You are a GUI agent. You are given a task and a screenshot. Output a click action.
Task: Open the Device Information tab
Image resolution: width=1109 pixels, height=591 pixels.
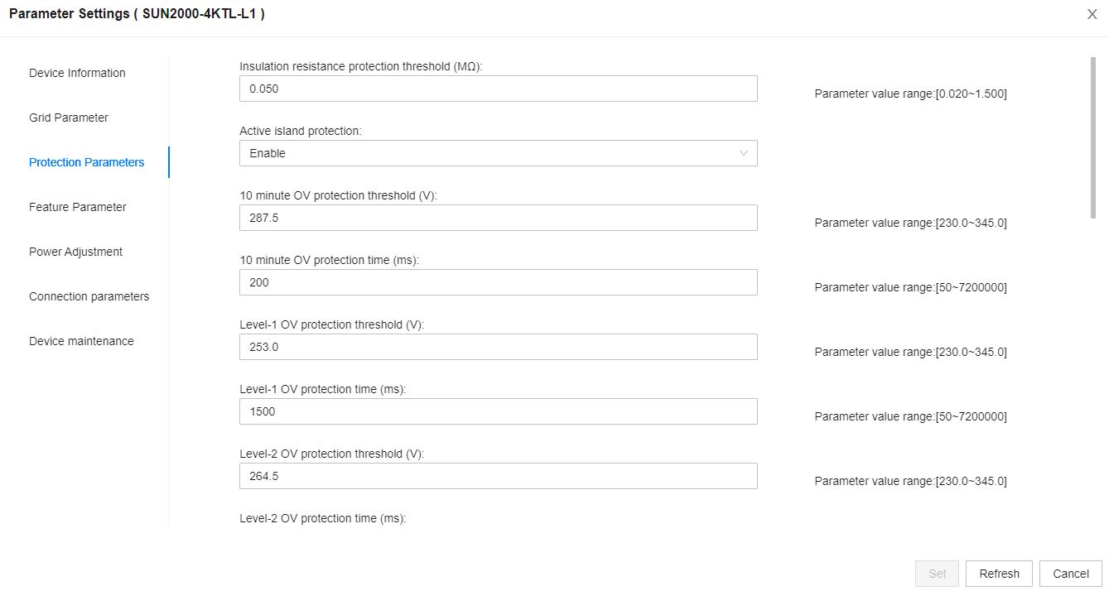point(77,73)
